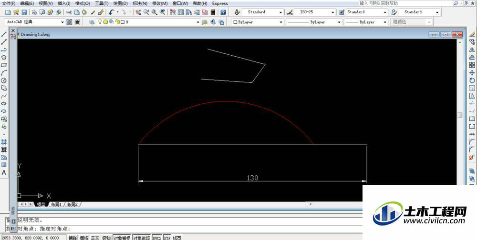Image resolution: width=477 pixels, height=240 pixels.
Task: Toggle 极轴 polar tracking
Action: [x=106, y=238]
